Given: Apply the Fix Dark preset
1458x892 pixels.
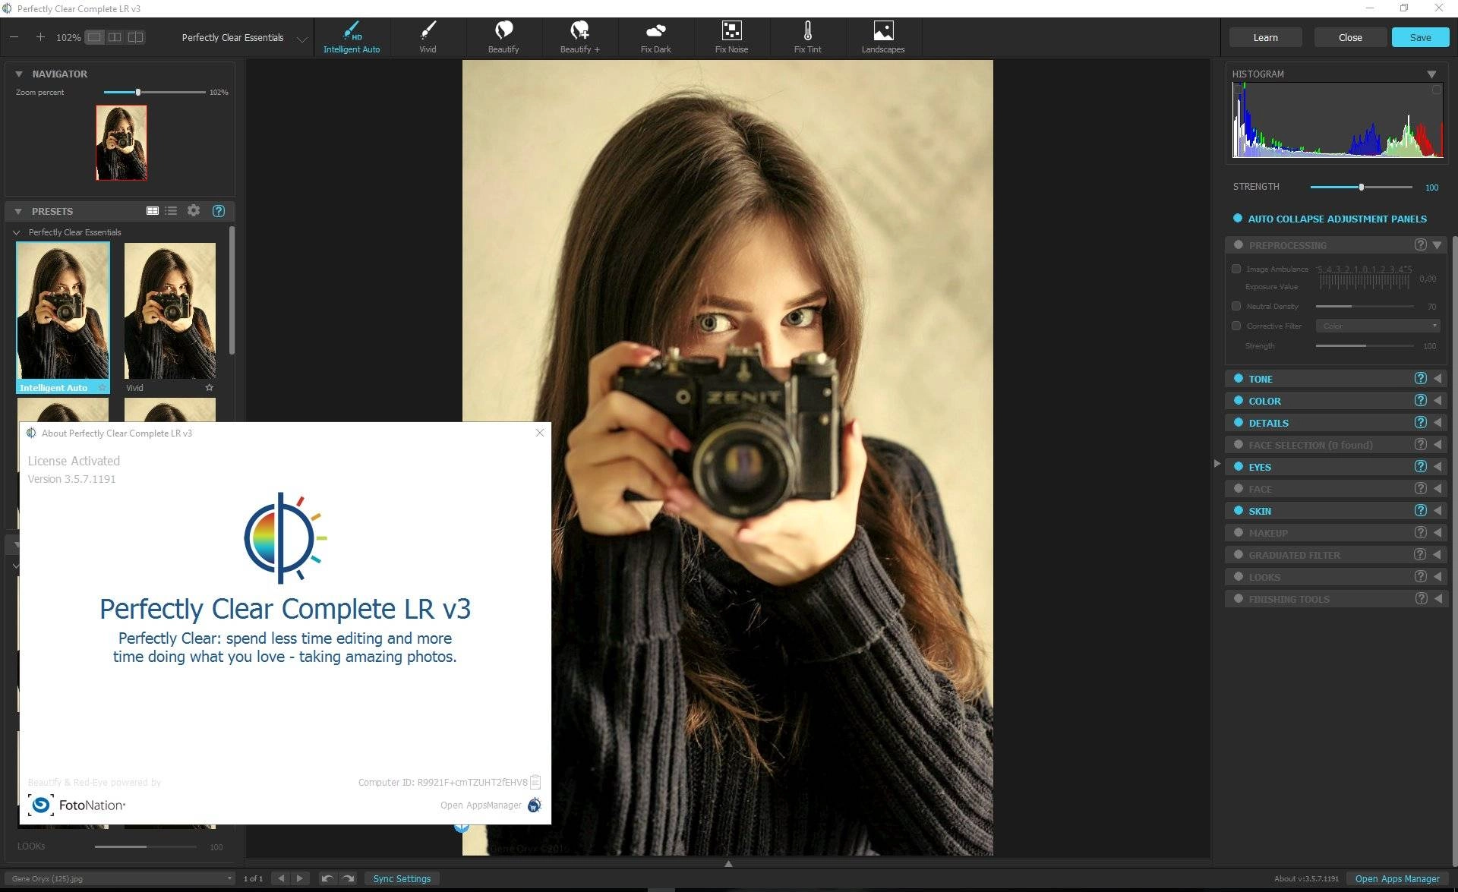Looking at the screenshot, I should pyautogui.click(x=655, y=37).
